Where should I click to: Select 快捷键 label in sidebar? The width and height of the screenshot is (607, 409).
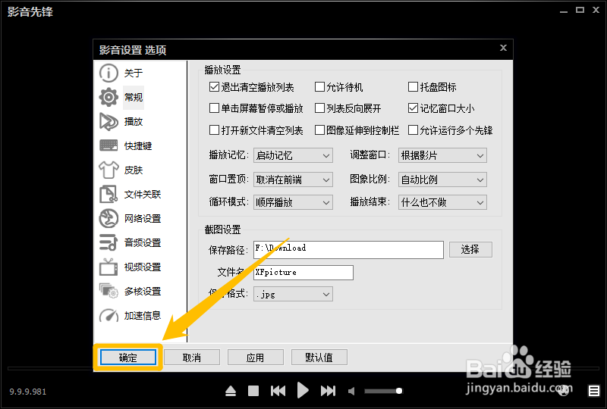click(138, 145)
